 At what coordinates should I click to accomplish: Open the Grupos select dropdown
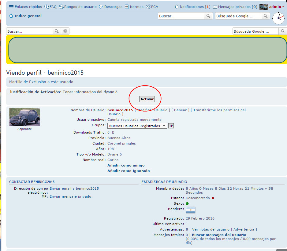tap(137, 126)
